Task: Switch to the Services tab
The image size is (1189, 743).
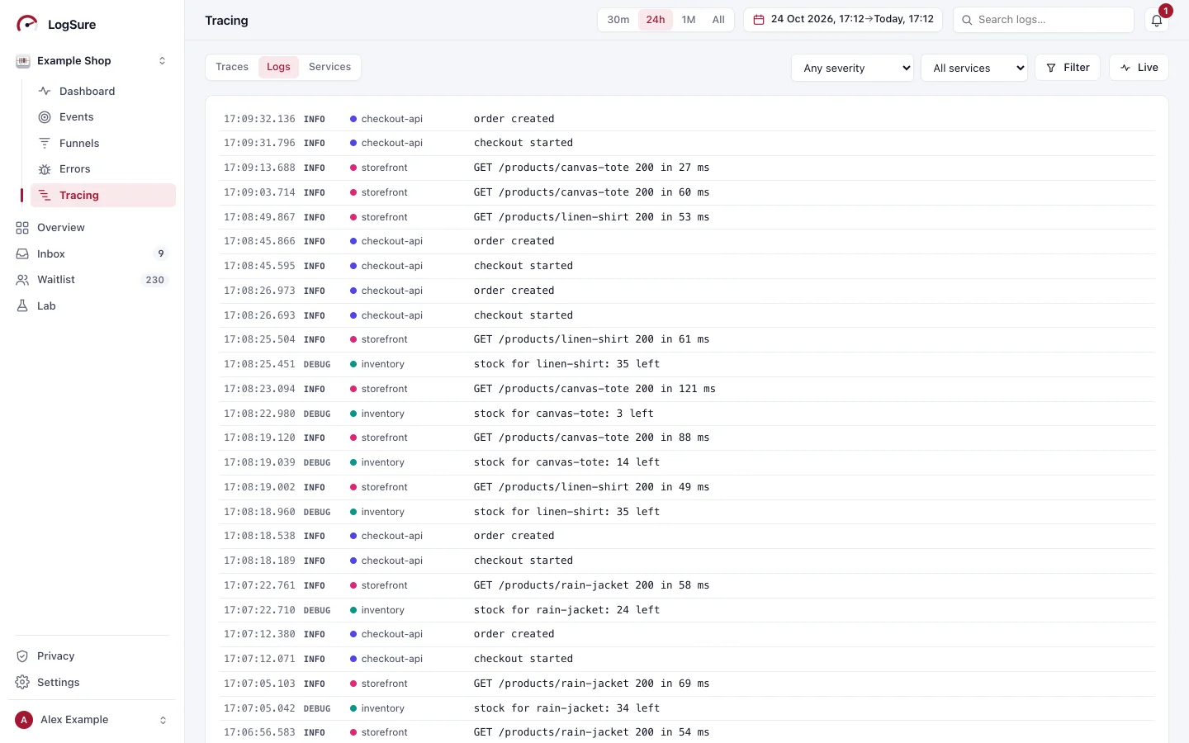Action: (x=329, y=67)
